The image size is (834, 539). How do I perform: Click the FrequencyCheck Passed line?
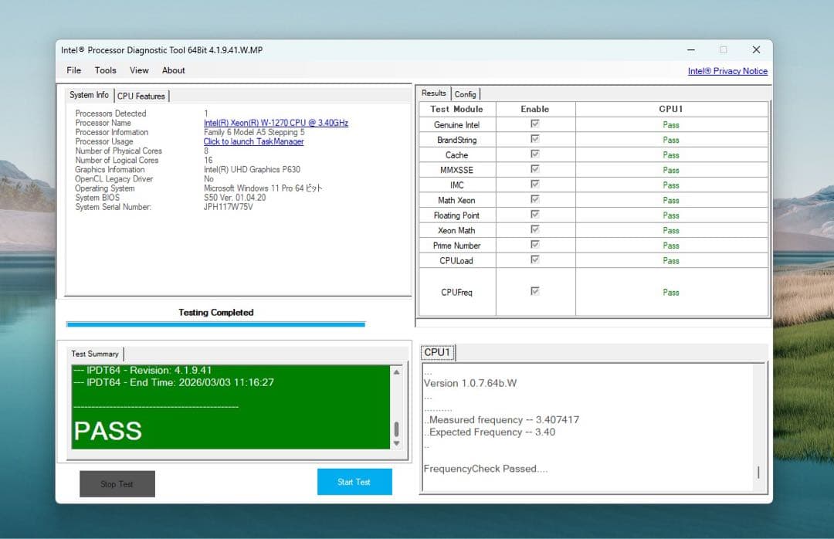(486, 469)
